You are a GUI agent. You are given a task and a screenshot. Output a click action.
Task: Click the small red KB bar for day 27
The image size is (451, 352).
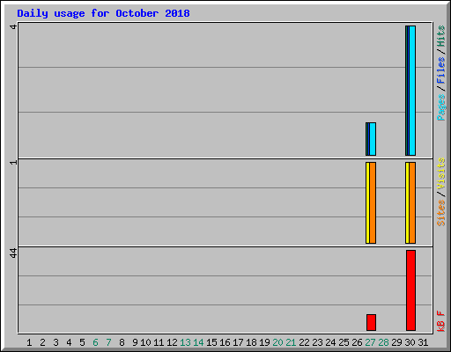coord(371,322)
